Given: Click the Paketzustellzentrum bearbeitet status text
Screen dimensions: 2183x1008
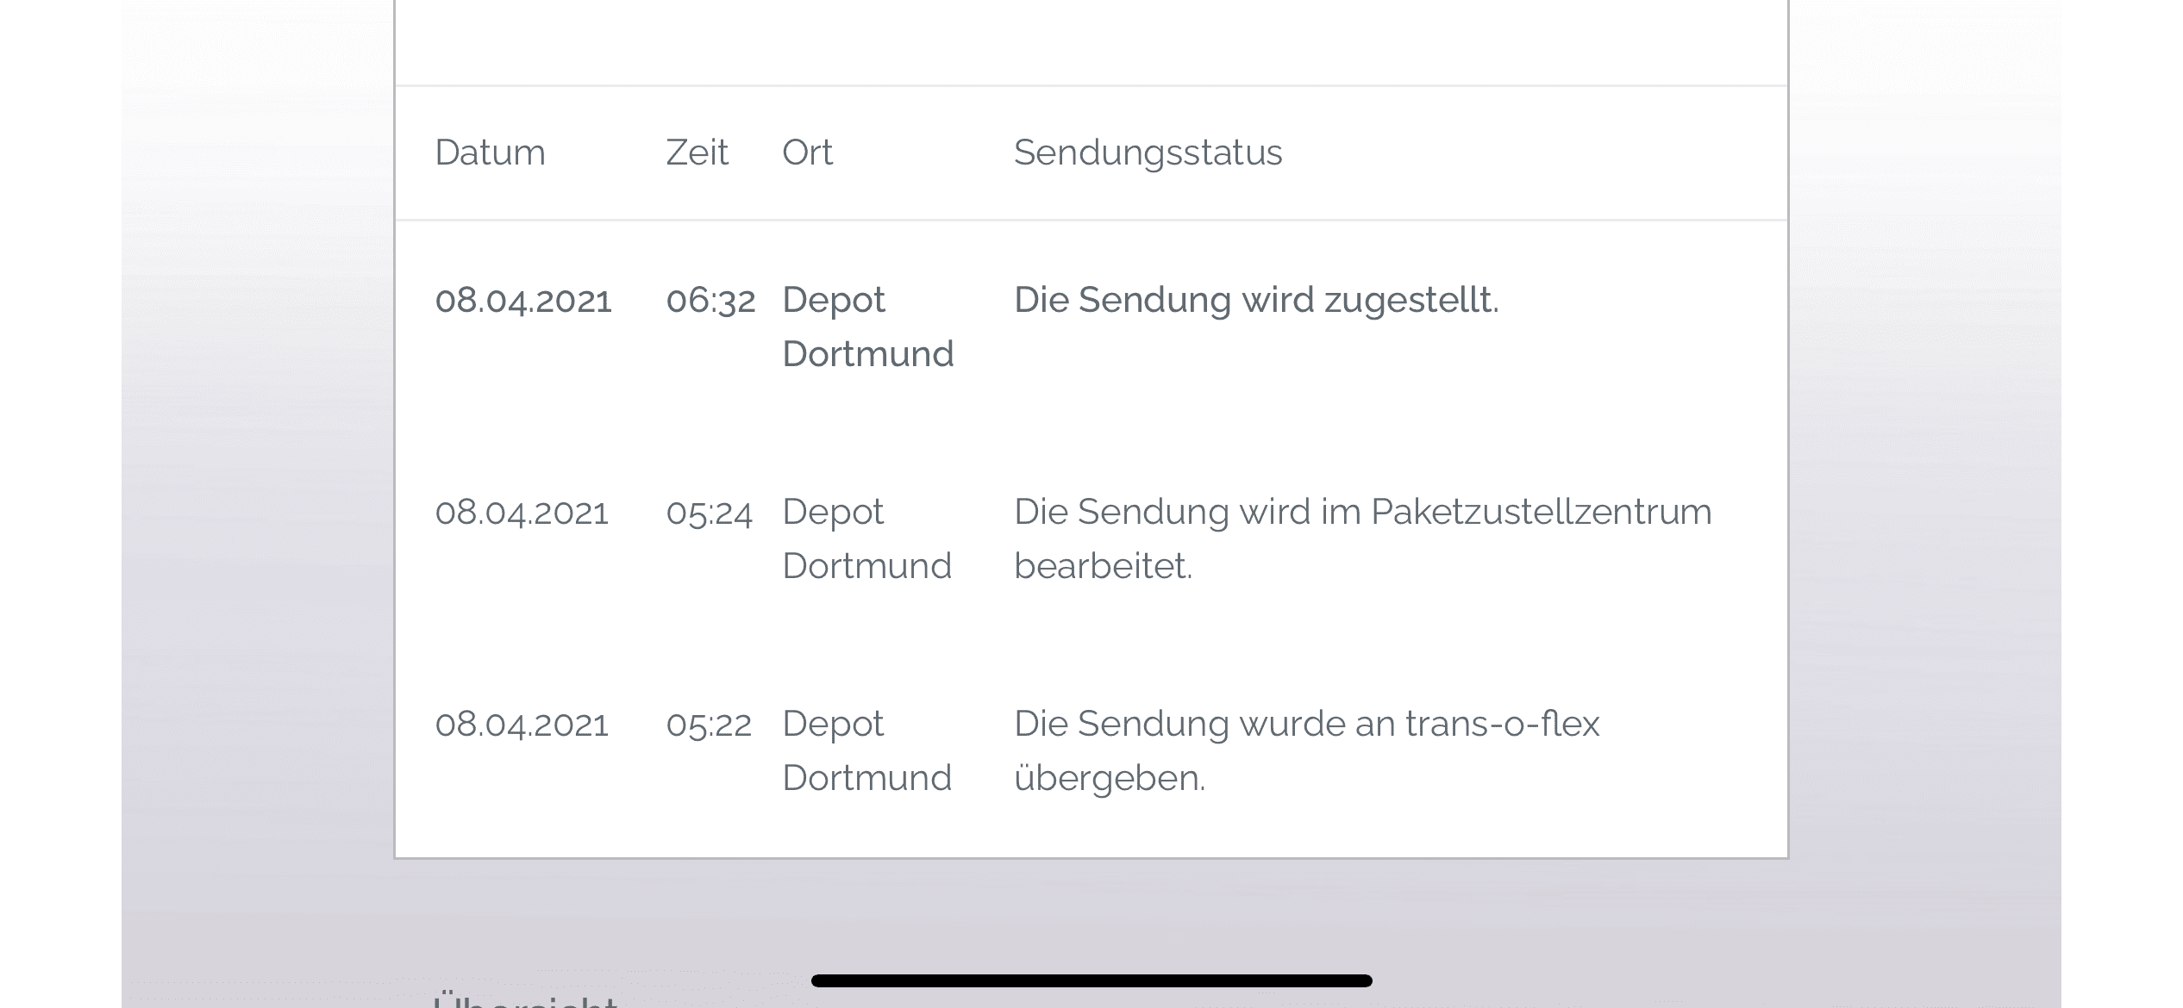Looking at the screenshot, I should pos(1363,538).
